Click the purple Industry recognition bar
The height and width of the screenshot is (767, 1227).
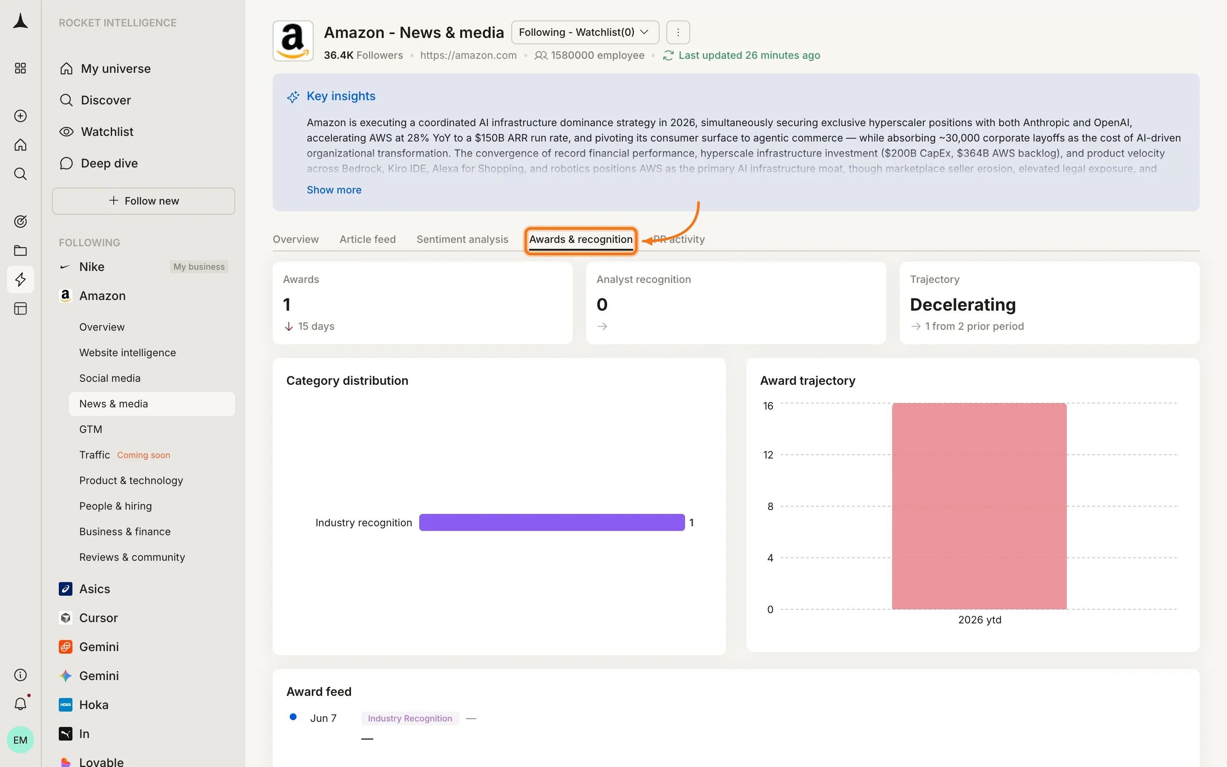click(x=552, y=522)
